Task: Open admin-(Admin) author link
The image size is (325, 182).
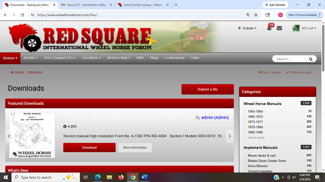Action: coord(215,117)
